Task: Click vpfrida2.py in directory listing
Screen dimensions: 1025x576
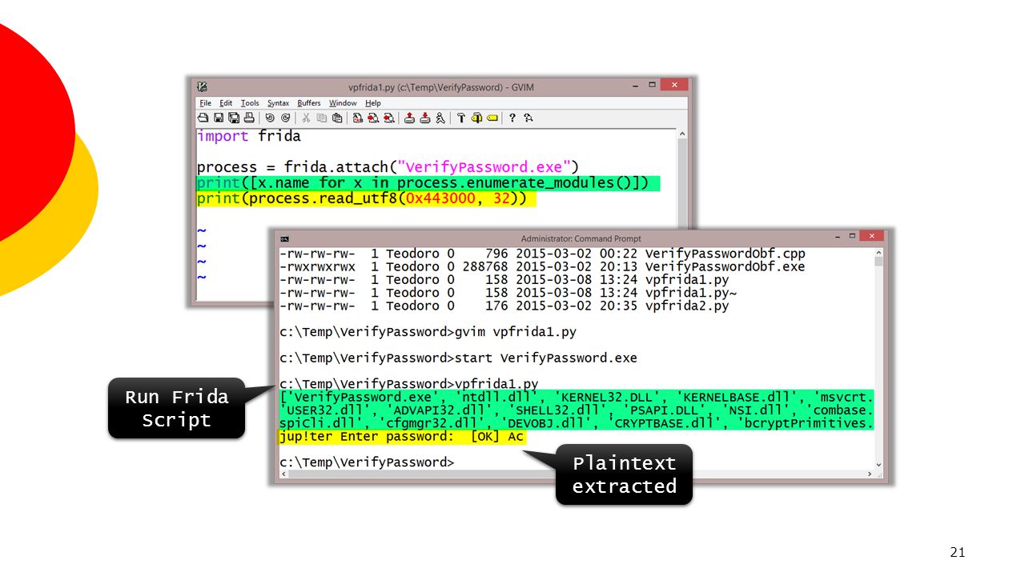Action: click(687, 306)
